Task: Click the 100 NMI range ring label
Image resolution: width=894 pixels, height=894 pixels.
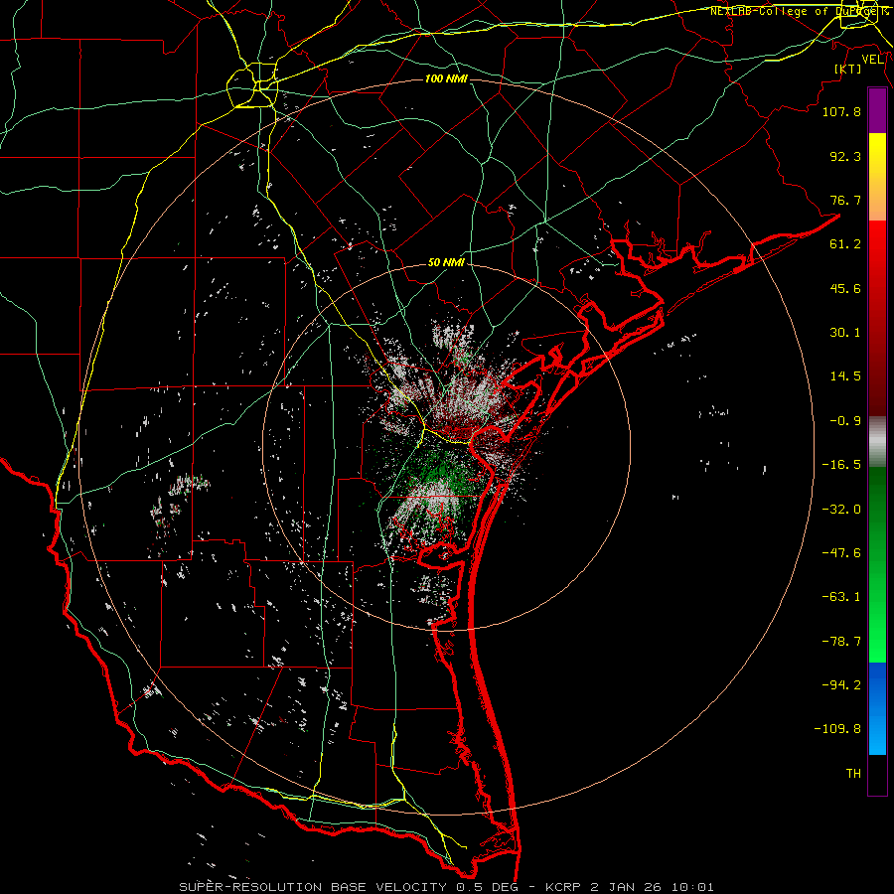Action: tap(446, 78)
